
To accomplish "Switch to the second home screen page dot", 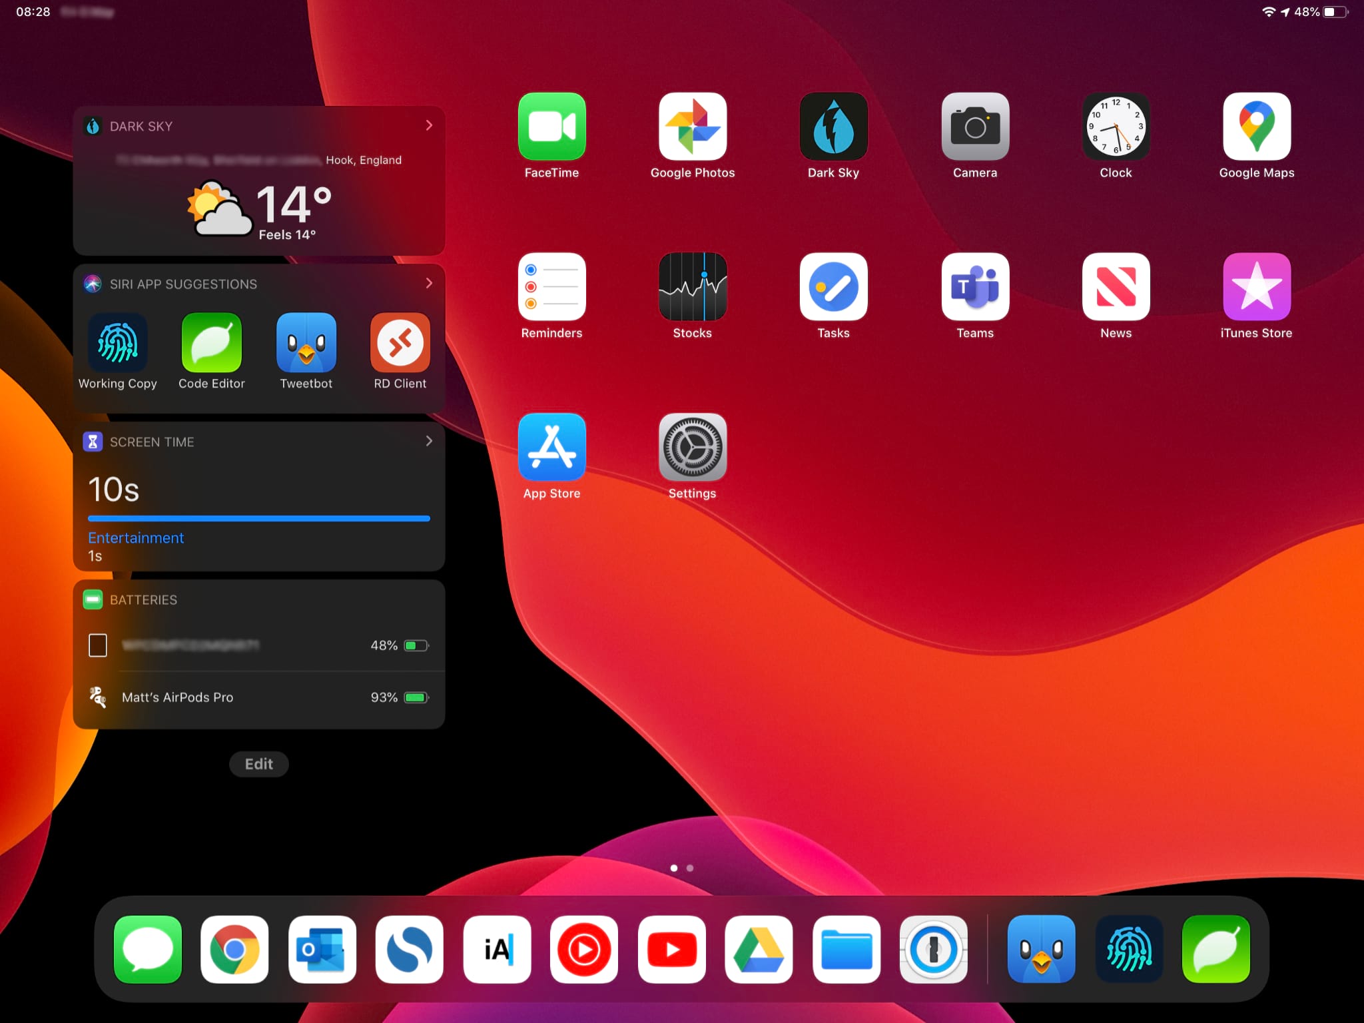I will [x=690, y=868].
